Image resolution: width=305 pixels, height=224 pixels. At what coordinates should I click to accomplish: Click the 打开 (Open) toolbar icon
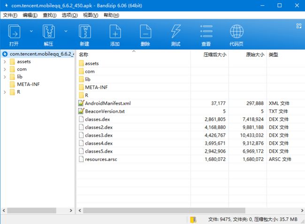pyautogui.click(x=14, y=31)
